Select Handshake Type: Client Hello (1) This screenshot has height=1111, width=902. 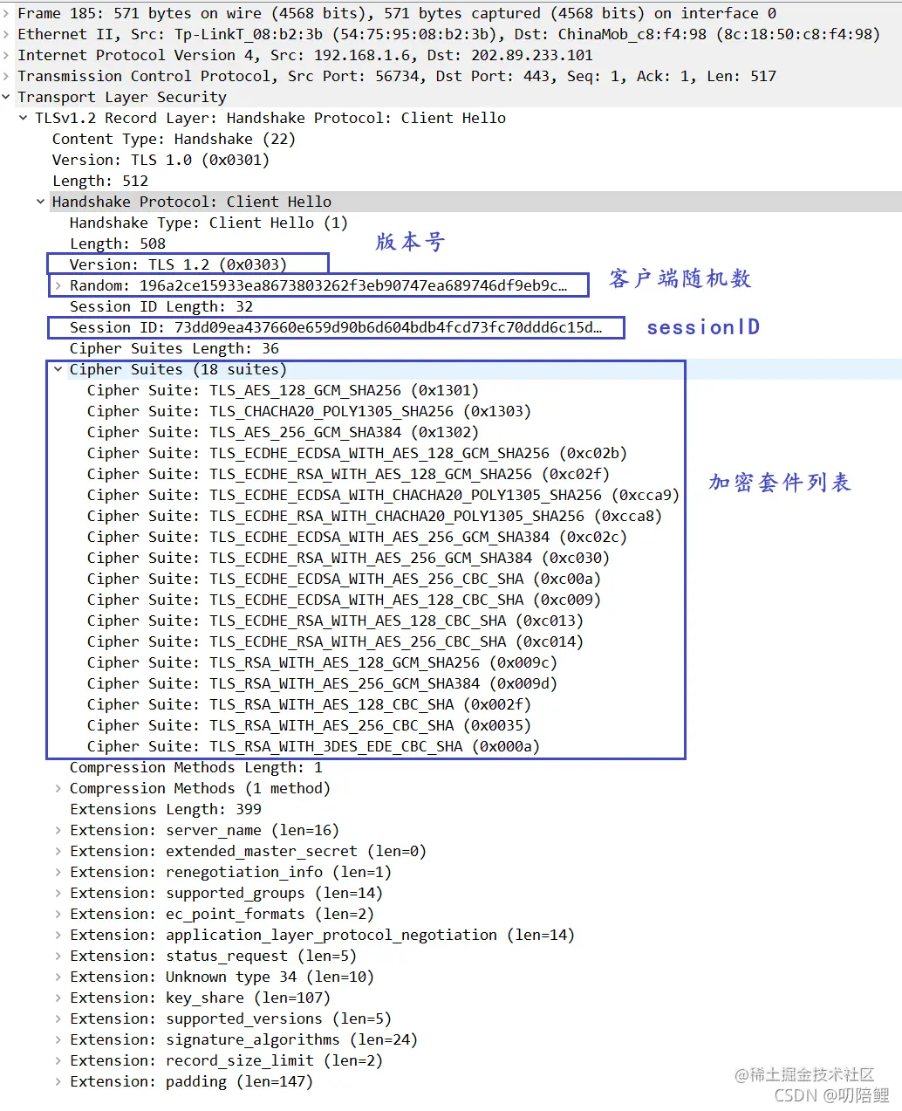pyautogui.click(x=208, y=223)
